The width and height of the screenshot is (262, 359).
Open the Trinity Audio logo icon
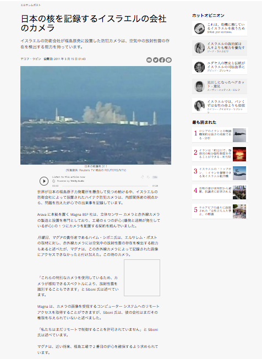point(54,181)
